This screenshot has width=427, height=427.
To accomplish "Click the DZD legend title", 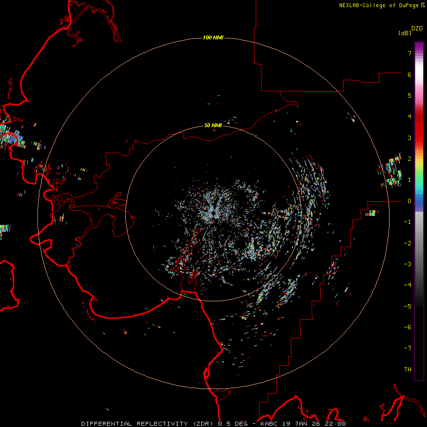I will coord(417,28).
